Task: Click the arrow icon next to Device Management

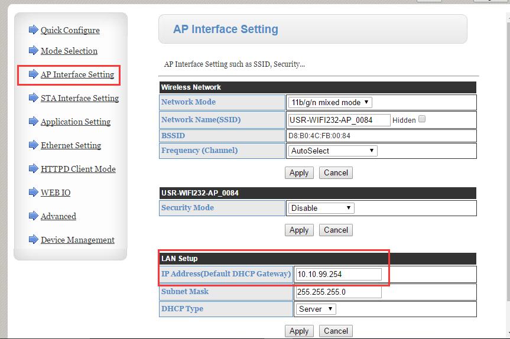Action: (x=34, y=240)
